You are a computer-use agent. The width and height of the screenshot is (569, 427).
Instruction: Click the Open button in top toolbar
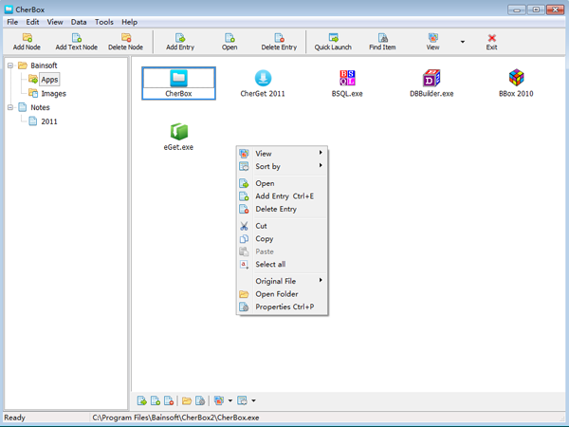229,42
